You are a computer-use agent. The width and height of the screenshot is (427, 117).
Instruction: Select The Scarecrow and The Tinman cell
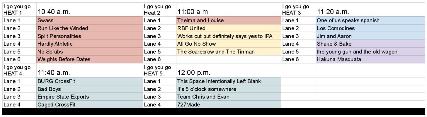click(x=228, y=52)
